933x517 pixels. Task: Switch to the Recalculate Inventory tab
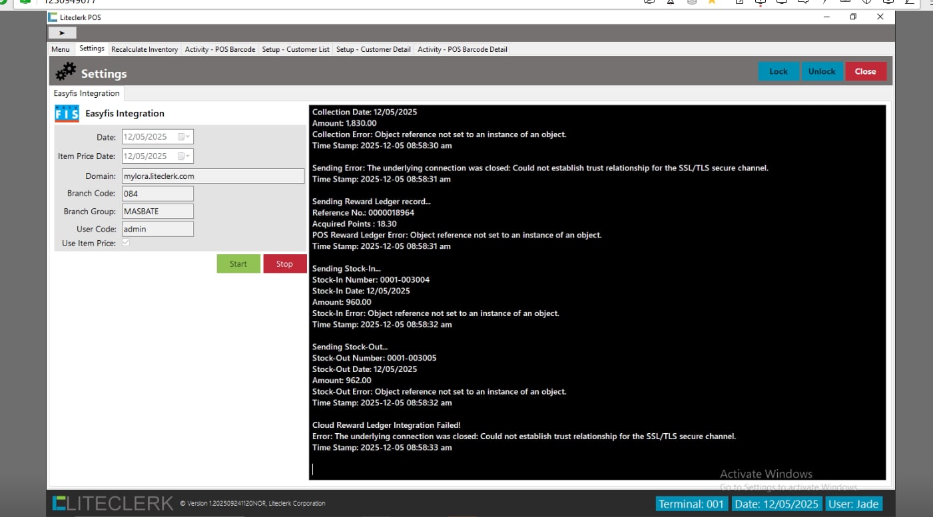click(x=145, y=49)
